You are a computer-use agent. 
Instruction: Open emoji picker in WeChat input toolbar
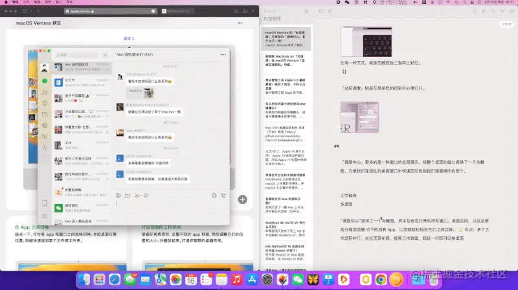pyautogui.click(x=118, y=196)
